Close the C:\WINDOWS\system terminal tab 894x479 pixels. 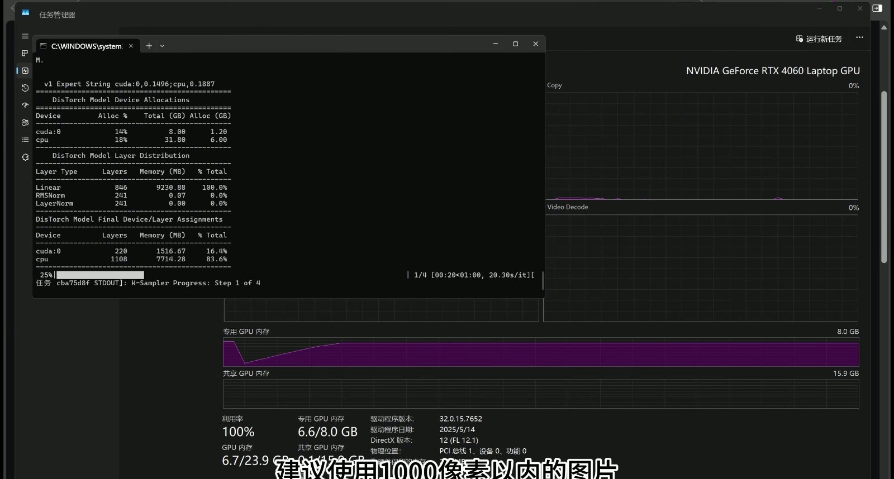tap(131, 46)
